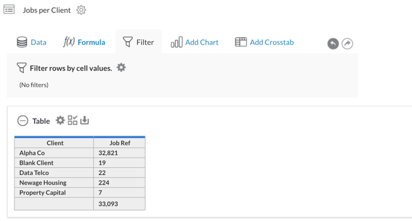This screenshot has width=412, height=221.
Task: Switch to the Formula tab
Action: [x=84, y=42]
